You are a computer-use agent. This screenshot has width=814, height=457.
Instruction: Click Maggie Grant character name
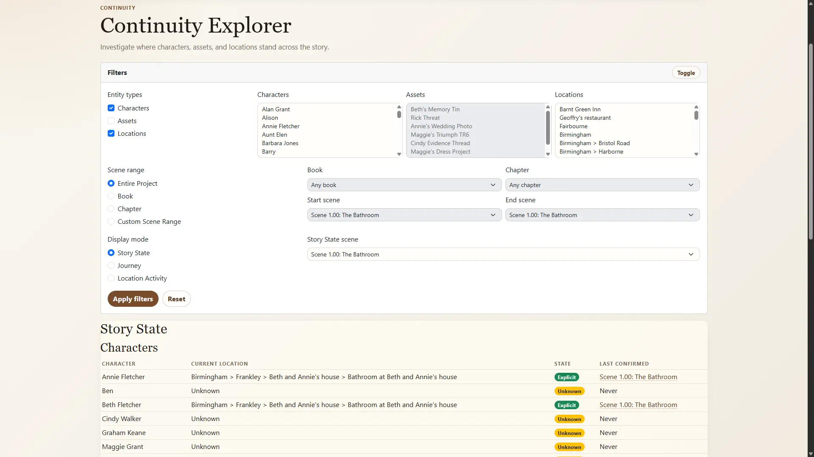tap(123, 446)
